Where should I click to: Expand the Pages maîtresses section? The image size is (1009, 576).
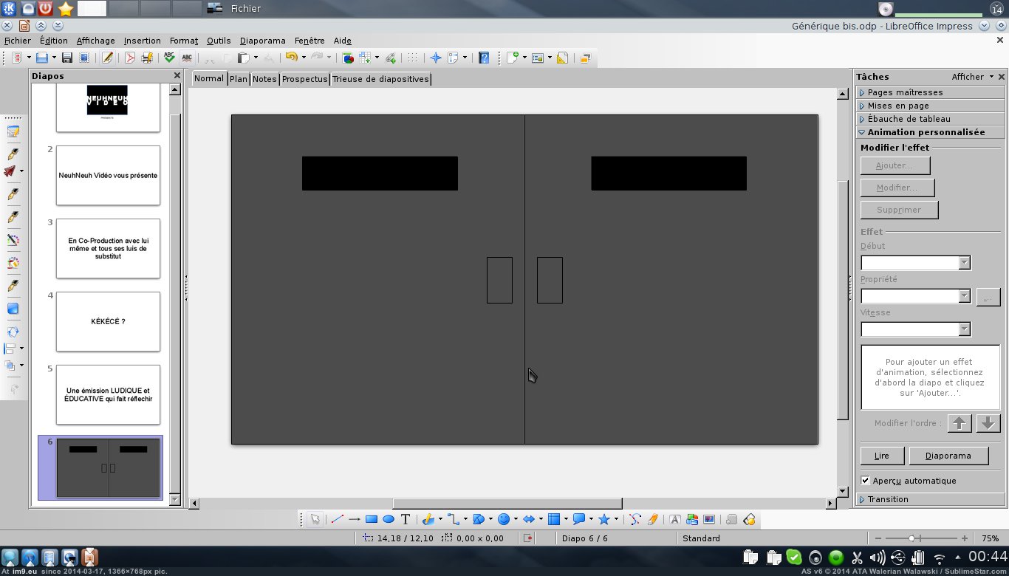[905, 92]
